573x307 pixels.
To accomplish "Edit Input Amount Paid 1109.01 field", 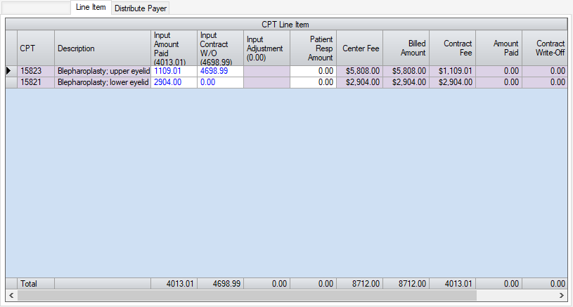I will [x=173, y=71].
